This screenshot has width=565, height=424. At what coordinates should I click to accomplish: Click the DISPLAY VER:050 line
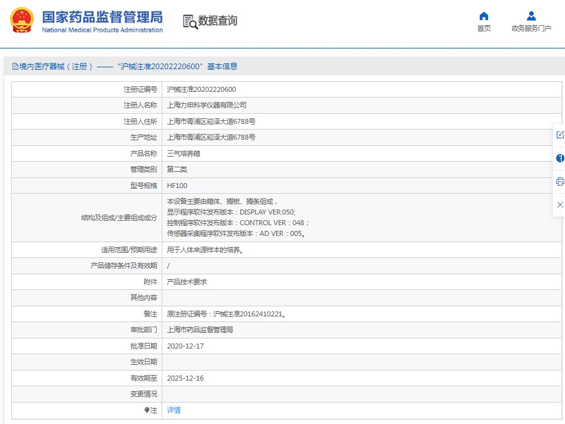pyautogui.click(x=231, y=212)
